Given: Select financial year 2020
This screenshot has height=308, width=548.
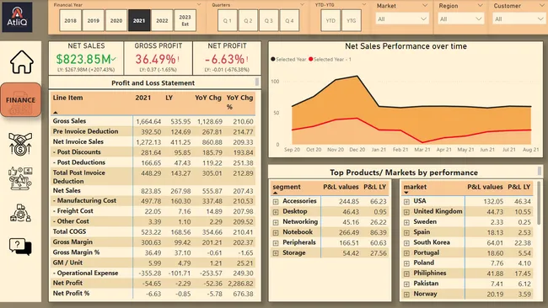Looking at the screenshot, I should [116, 20].
